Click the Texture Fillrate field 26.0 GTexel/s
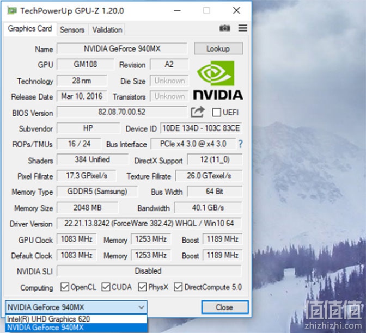The height and width of the screenshot is (333, 366). (x=209, y=176)
